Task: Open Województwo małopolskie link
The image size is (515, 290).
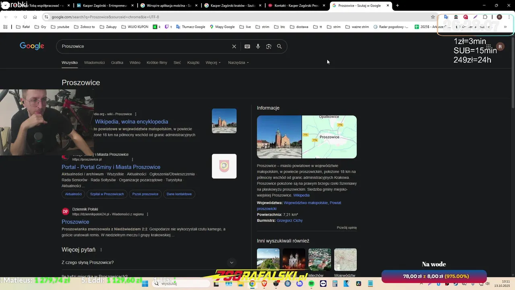Action: pos(306,203)
